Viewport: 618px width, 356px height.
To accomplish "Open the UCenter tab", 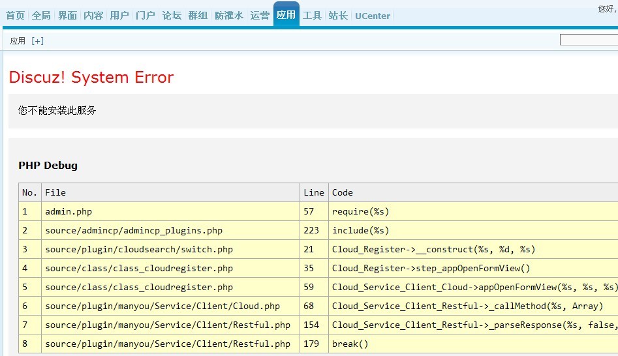I will point(373,16).
